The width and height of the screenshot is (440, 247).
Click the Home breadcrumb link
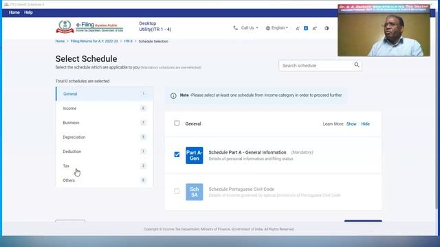coord(60,41)
